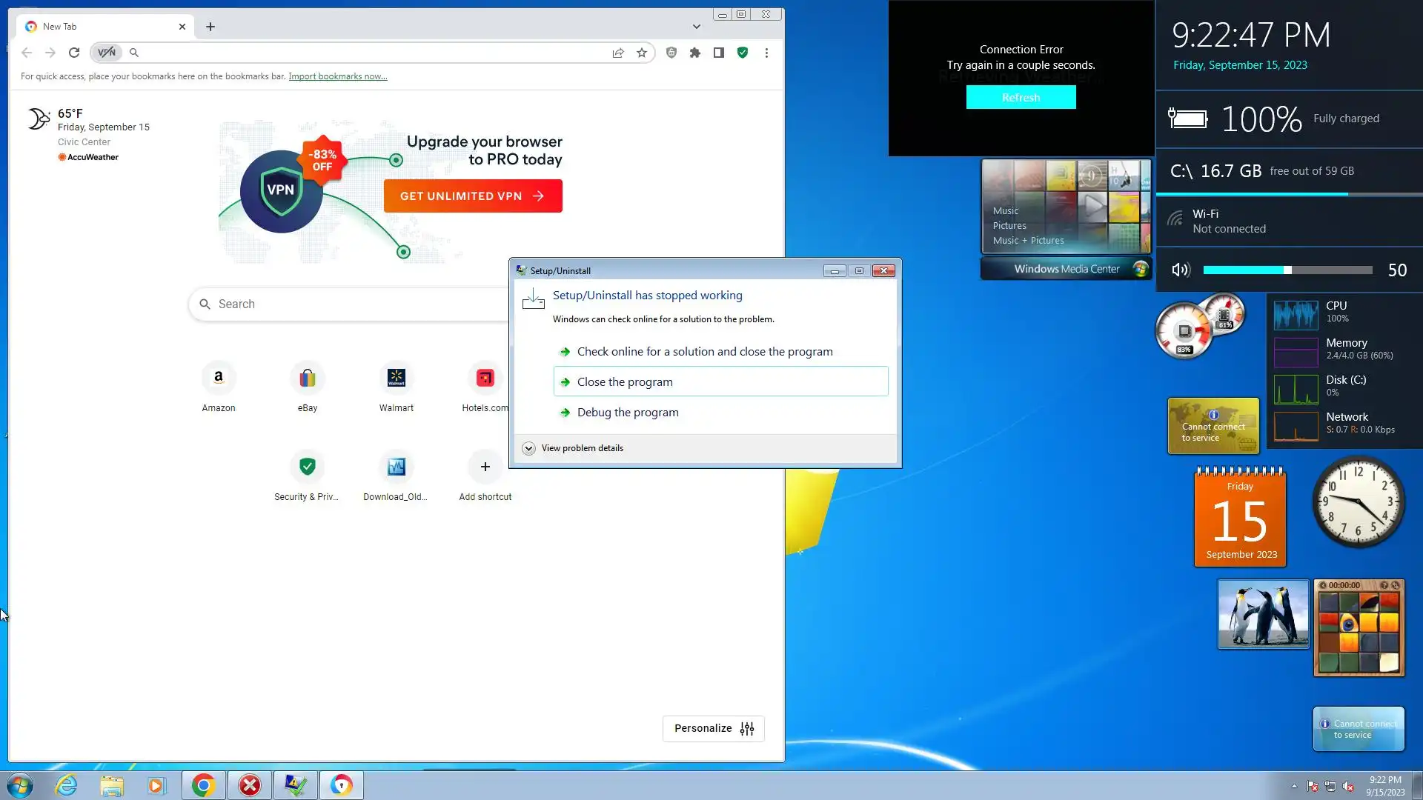Show hidden system tray icons
Screen dimensions: 1423x800
tap(1294, 786)
